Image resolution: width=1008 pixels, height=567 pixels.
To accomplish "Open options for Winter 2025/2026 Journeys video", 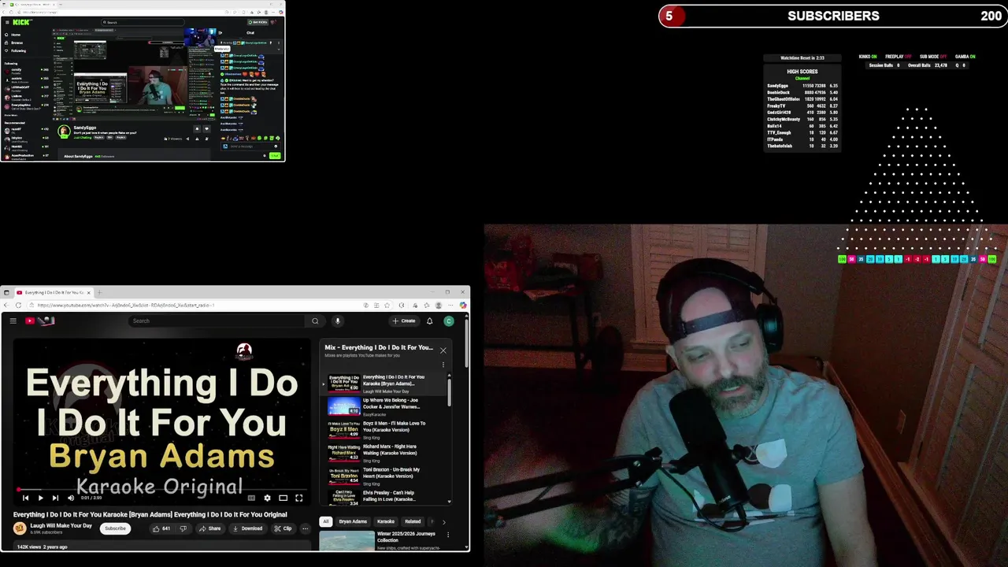I will [448, 535].
